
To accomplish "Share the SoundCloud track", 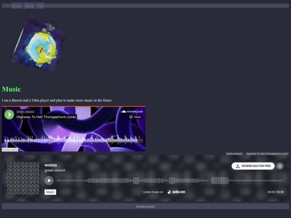I will point(135,117).
